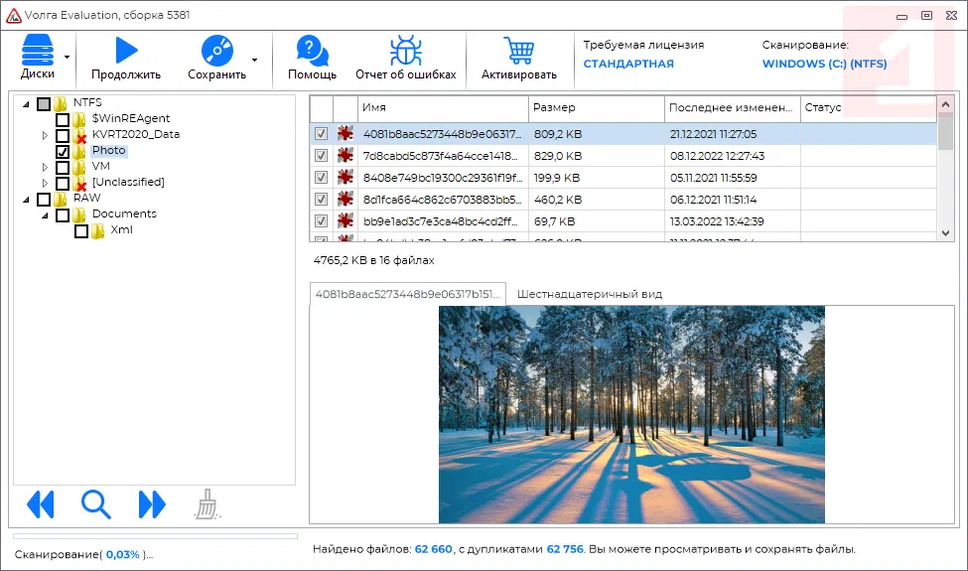Expand the KVRT2020_Data tree node
The image size is (968, 571).
pyautogui.click(x=45, y=135)
